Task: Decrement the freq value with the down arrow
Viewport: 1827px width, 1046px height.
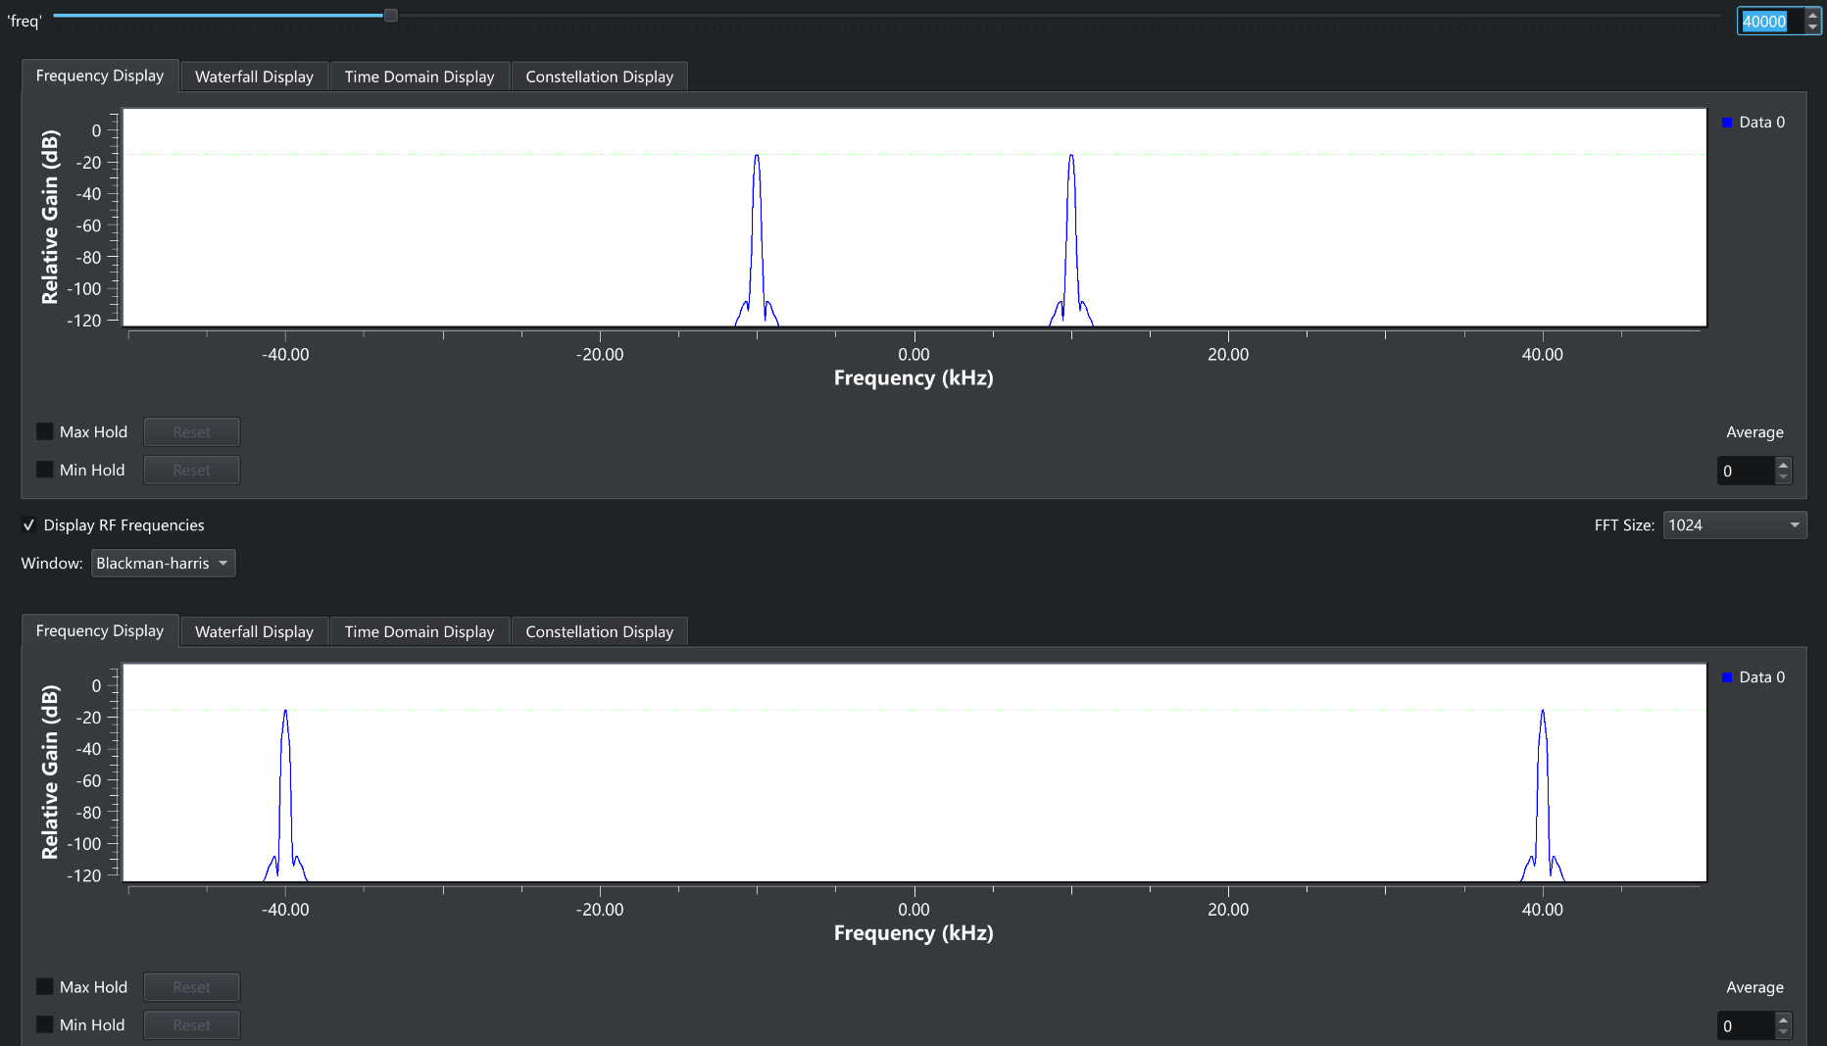Action: (x=1812, y=27)
